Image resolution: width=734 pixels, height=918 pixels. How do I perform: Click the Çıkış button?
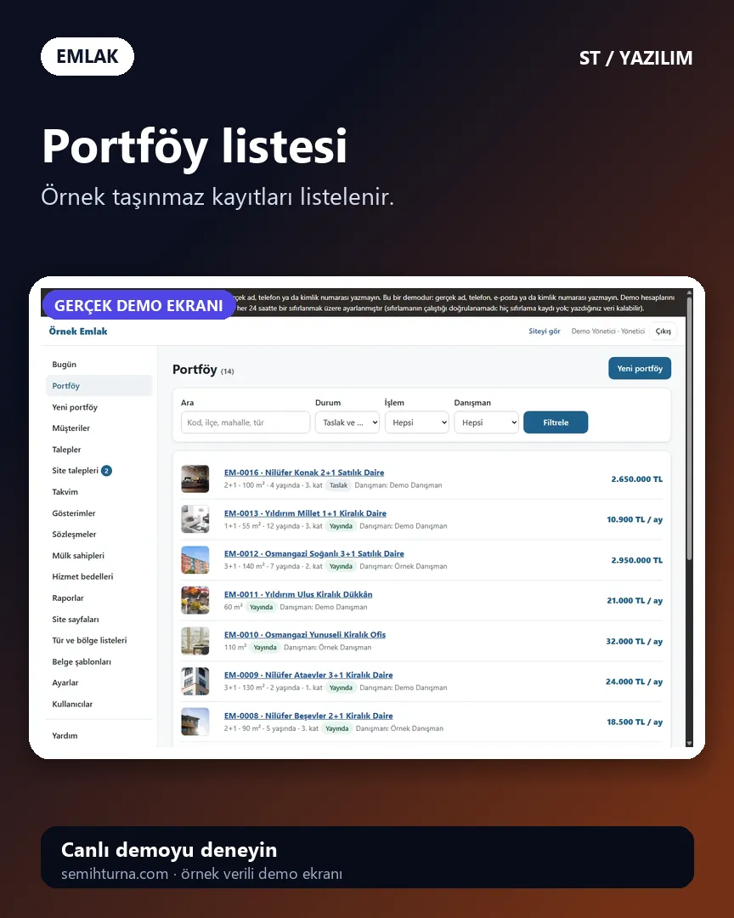(x=663, y=331)
